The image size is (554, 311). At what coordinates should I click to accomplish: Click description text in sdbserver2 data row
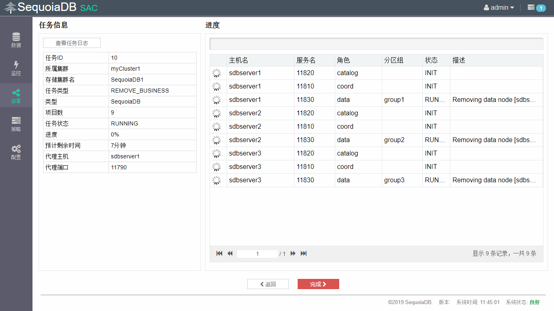click(x=494, y=140)
